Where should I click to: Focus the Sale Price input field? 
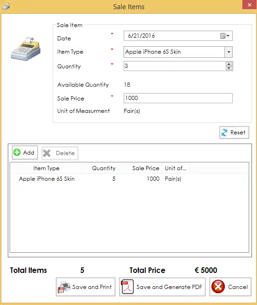[178, 98]
